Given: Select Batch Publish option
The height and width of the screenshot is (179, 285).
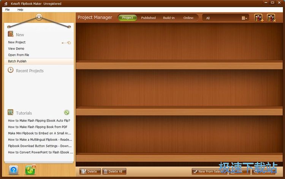Looking at the screenshot, I should 39,61.
